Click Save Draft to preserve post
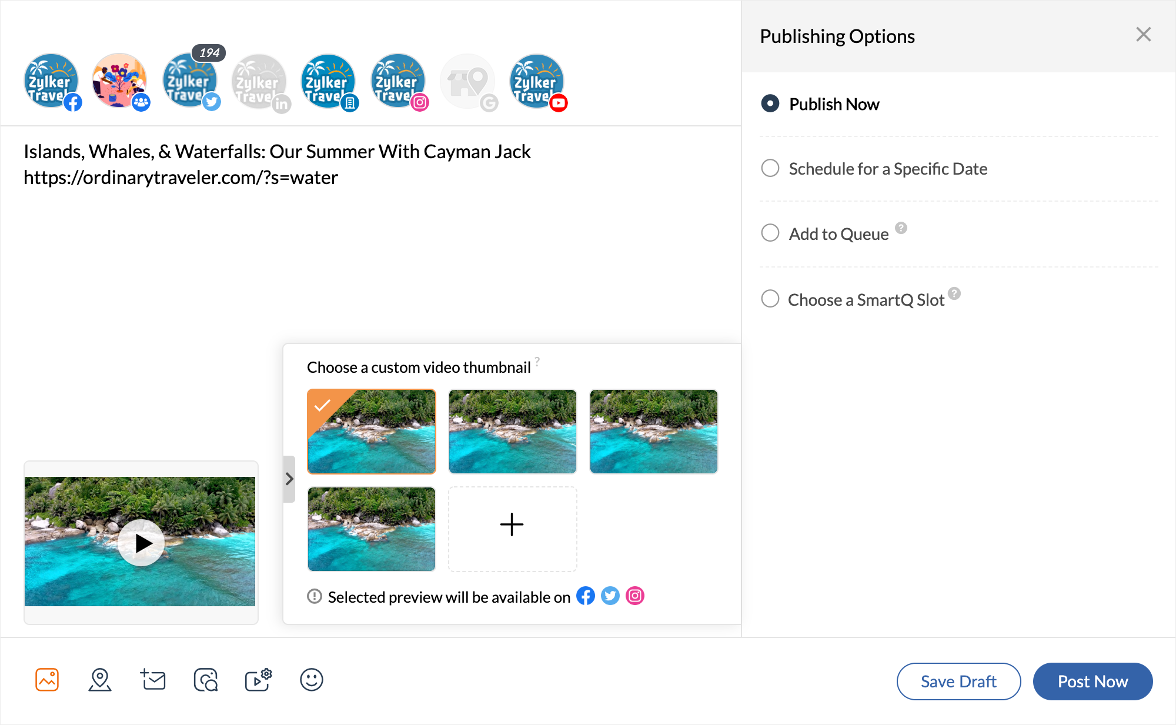The width and height of the screenshot is (1176, 725). (x=958, y=680)
